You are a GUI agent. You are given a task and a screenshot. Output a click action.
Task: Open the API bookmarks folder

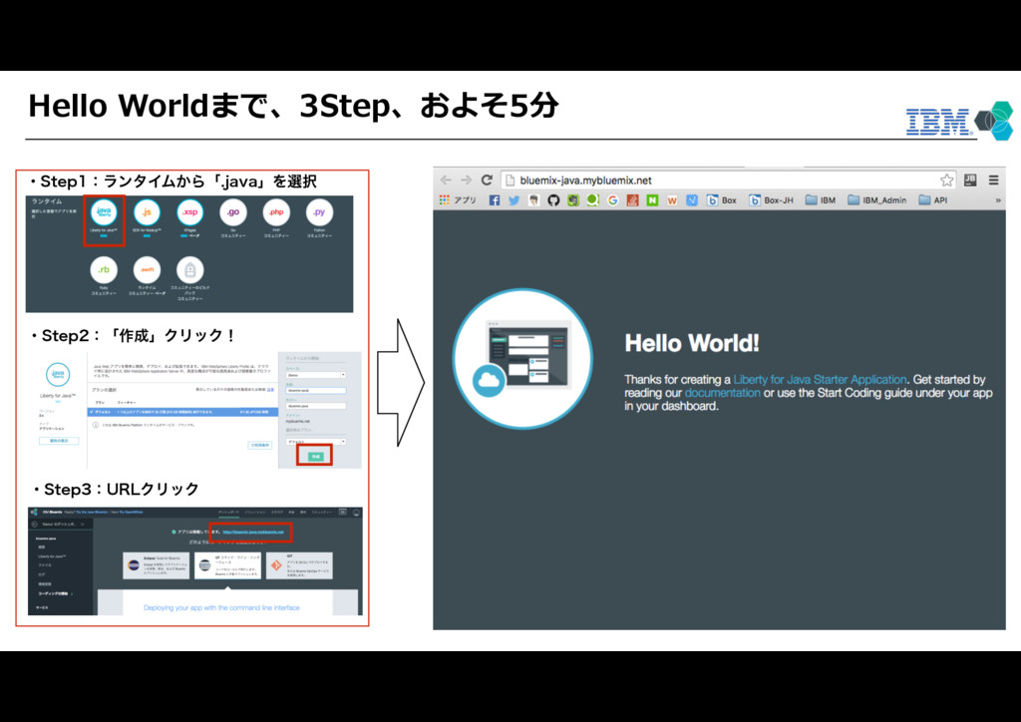pos(932,199)
